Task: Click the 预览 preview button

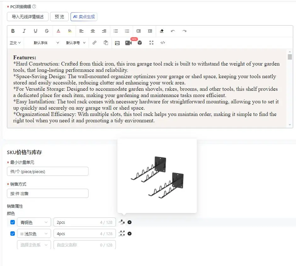Action: click(59, 17)
